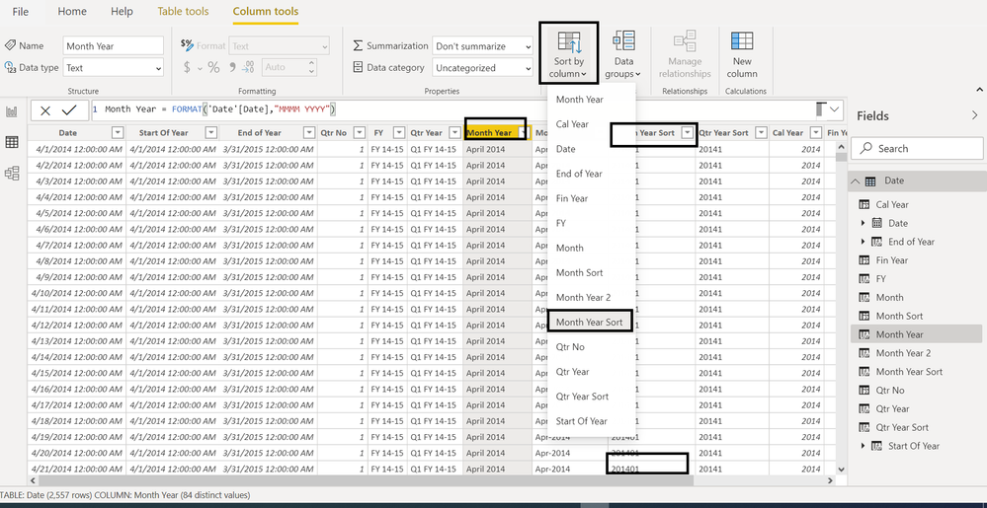Choose Month Year Sort from the sort list
The image size is (987, 508).
[x=590, y=322]
